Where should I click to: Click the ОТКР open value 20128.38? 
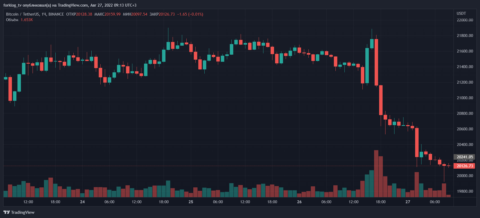click(84, 14)
